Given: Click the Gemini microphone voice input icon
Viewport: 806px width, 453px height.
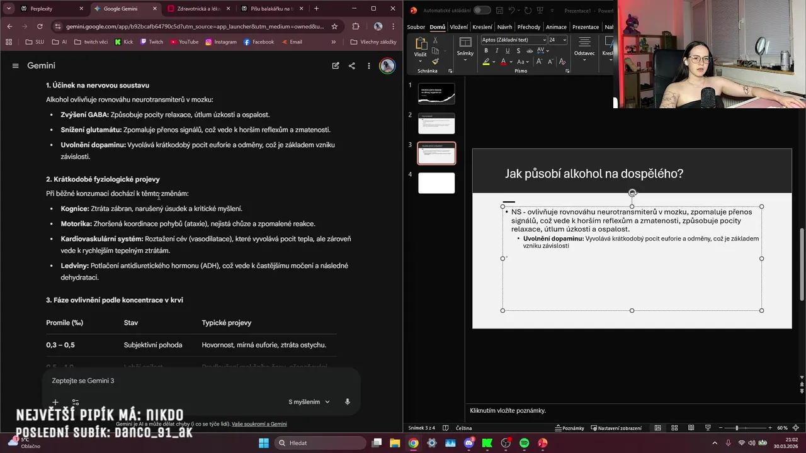Looking at the screenshot, I should [x=348, y=401].
